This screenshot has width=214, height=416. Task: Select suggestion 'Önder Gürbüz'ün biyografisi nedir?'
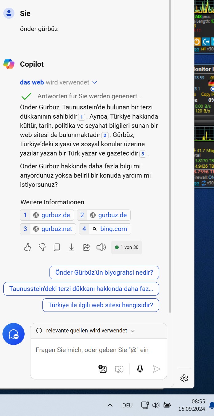(104, 273)
